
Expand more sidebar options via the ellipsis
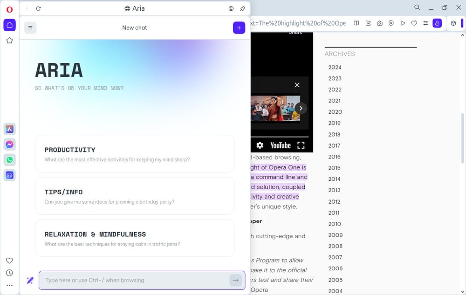[x=9, y=285]
